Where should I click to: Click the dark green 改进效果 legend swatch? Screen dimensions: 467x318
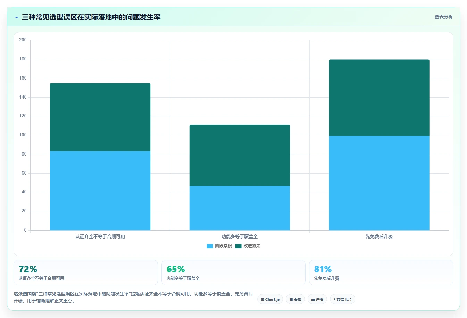point(238,246)
